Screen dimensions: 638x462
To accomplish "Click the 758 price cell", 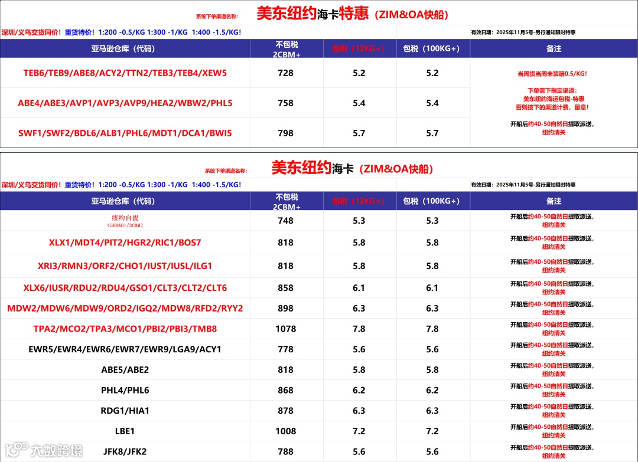I will pyautogui.click(x=286, y=103).
